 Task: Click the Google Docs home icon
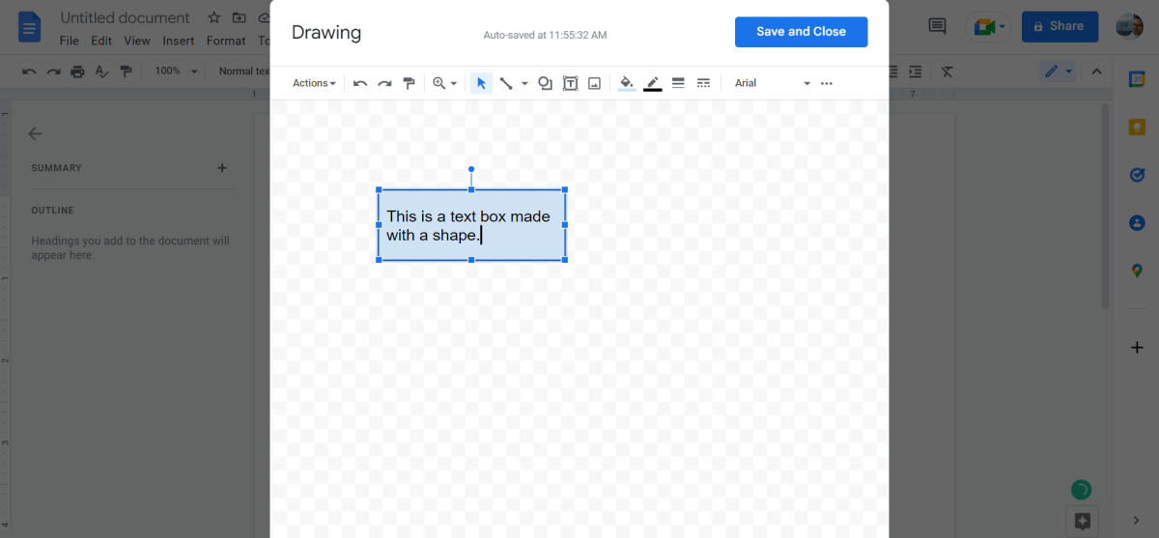click(29, 27)
